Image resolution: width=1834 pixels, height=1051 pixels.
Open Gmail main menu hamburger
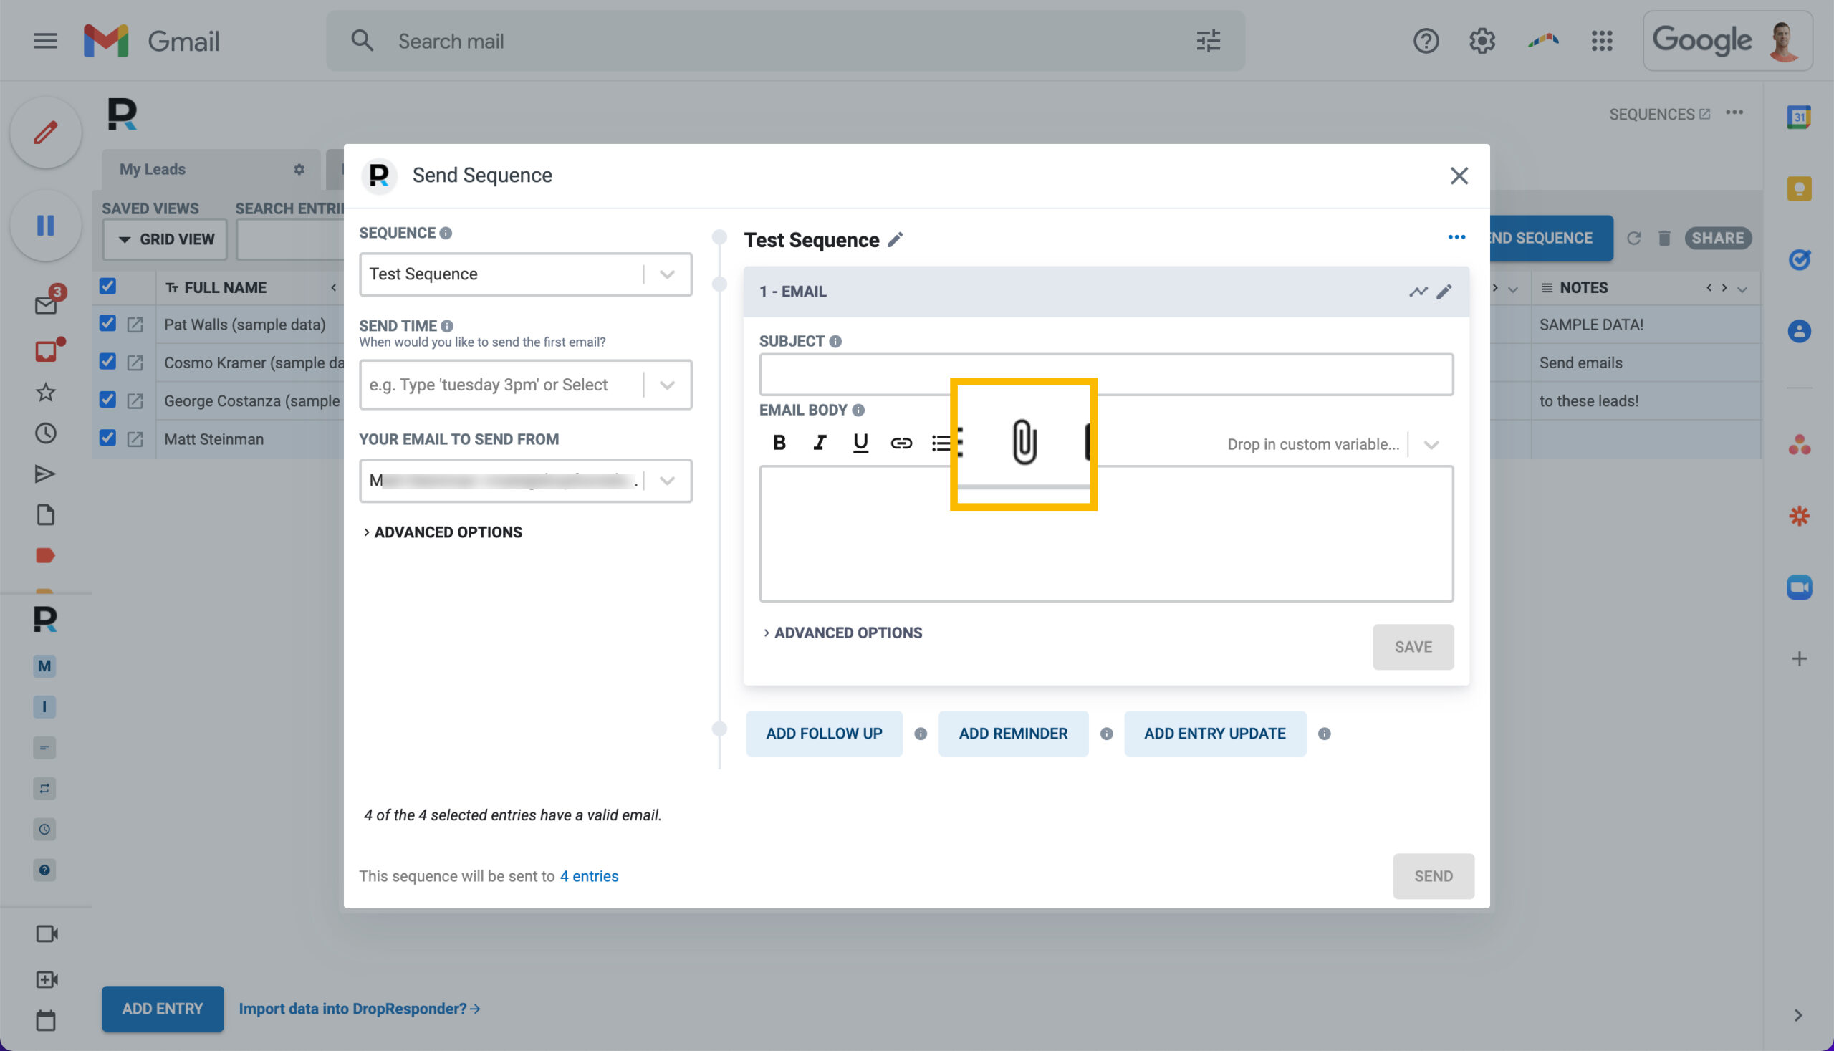click(45, 40)
